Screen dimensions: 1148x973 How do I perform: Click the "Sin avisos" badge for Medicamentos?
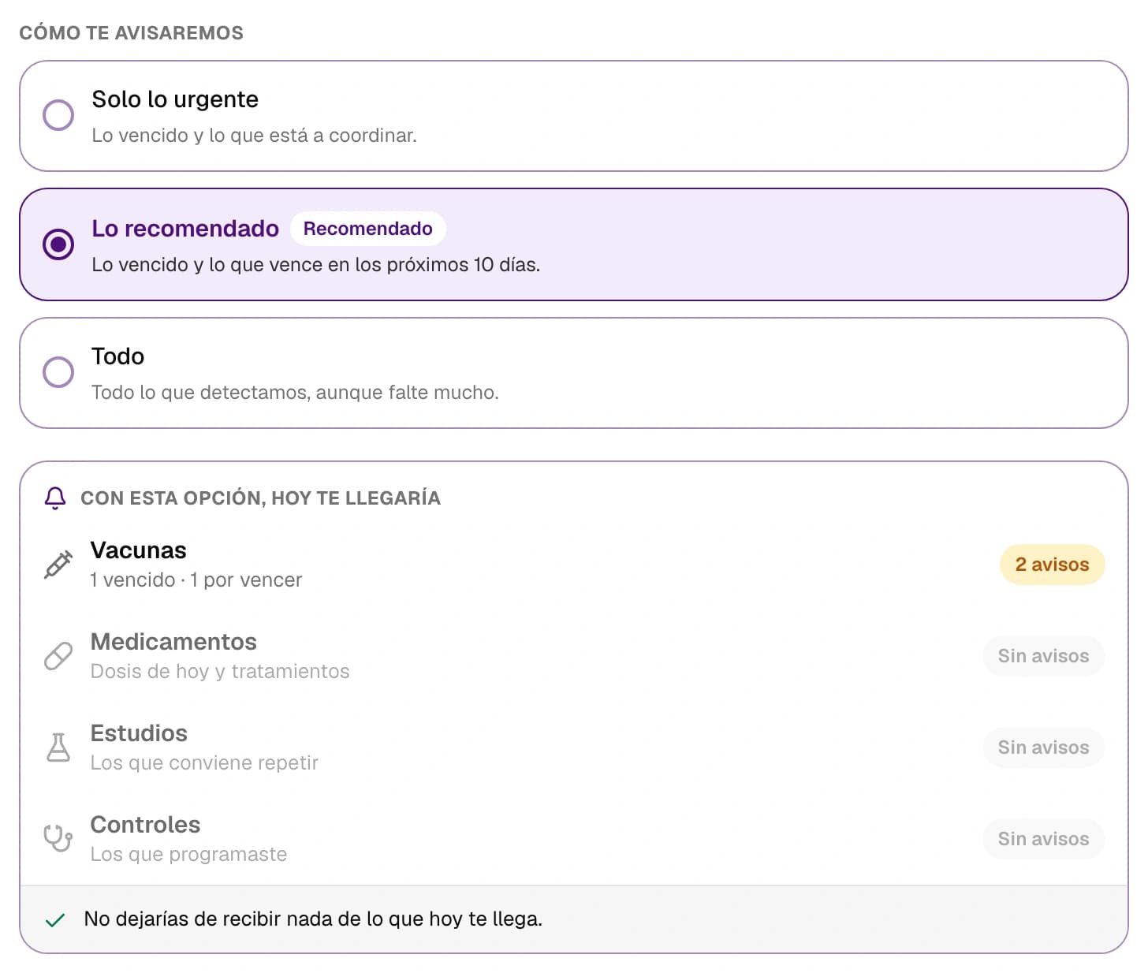(1043, 656)
